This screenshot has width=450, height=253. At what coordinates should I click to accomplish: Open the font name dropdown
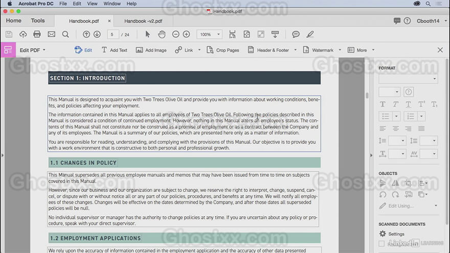pos(408,79)
